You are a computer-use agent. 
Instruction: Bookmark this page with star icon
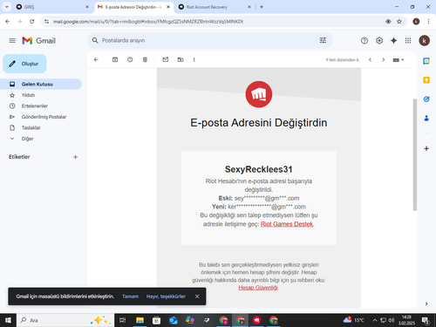click(399, 22)
